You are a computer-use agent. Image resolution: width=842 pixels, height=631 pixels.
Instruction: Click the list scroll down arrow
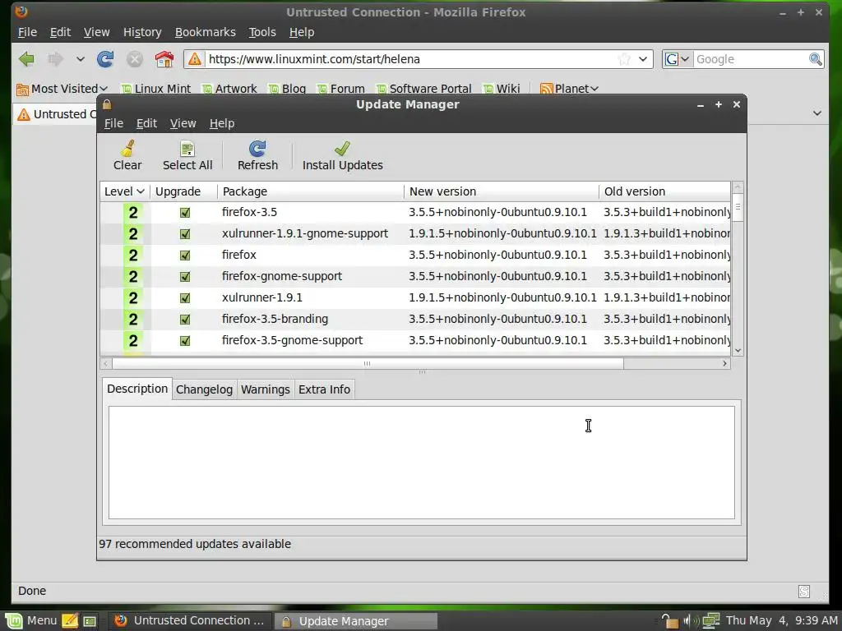click(738, 350)
